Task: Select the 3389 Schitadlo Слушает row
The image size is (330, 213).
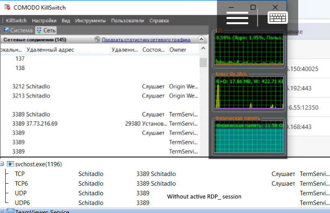Action: (x=100, y=114)
